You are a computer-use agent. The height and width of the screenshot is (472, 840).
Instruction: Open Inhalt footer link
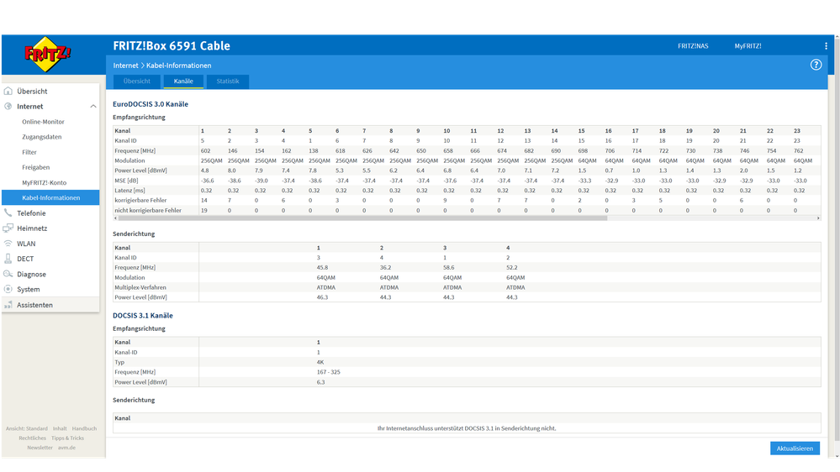tap(60, 428)
